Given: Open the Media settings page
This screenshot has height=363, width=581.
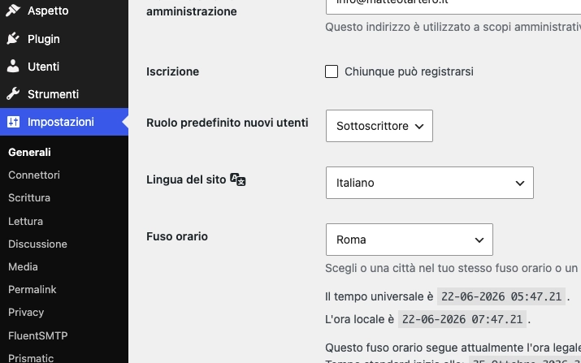Looking at the screenshot, I should [x=23, y=266].
